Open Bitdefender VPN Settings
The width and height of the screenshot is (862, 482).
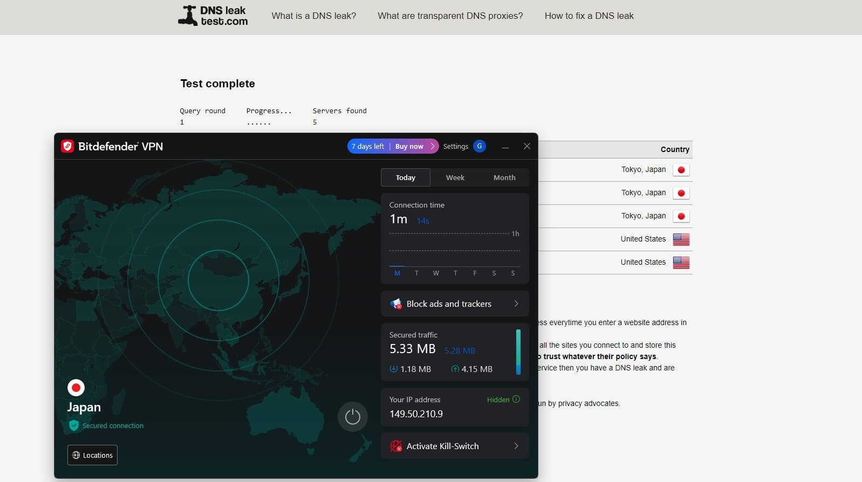click(x=456, y=146)
